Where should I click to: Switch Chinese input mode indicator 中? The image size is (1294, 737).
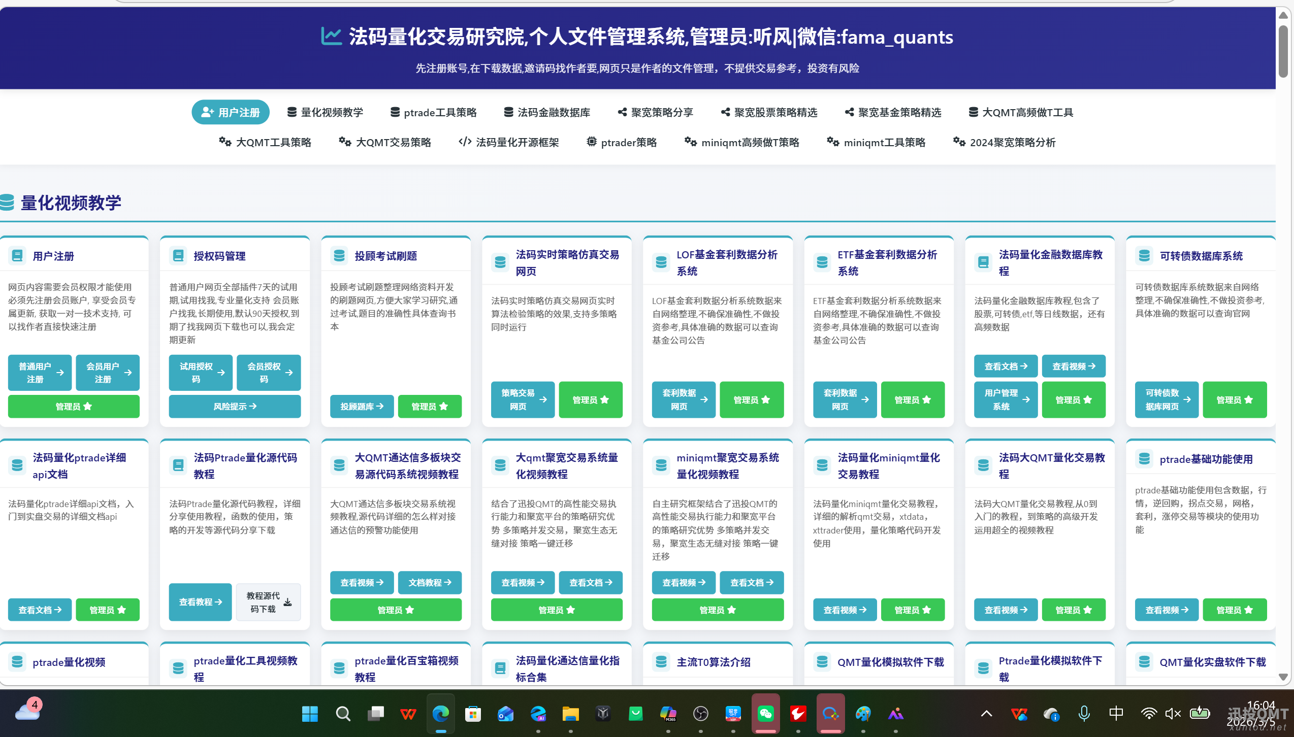click(1116, 714)
